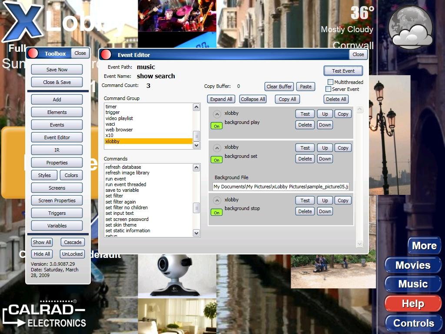Open the red Help button

coord(413,304)
